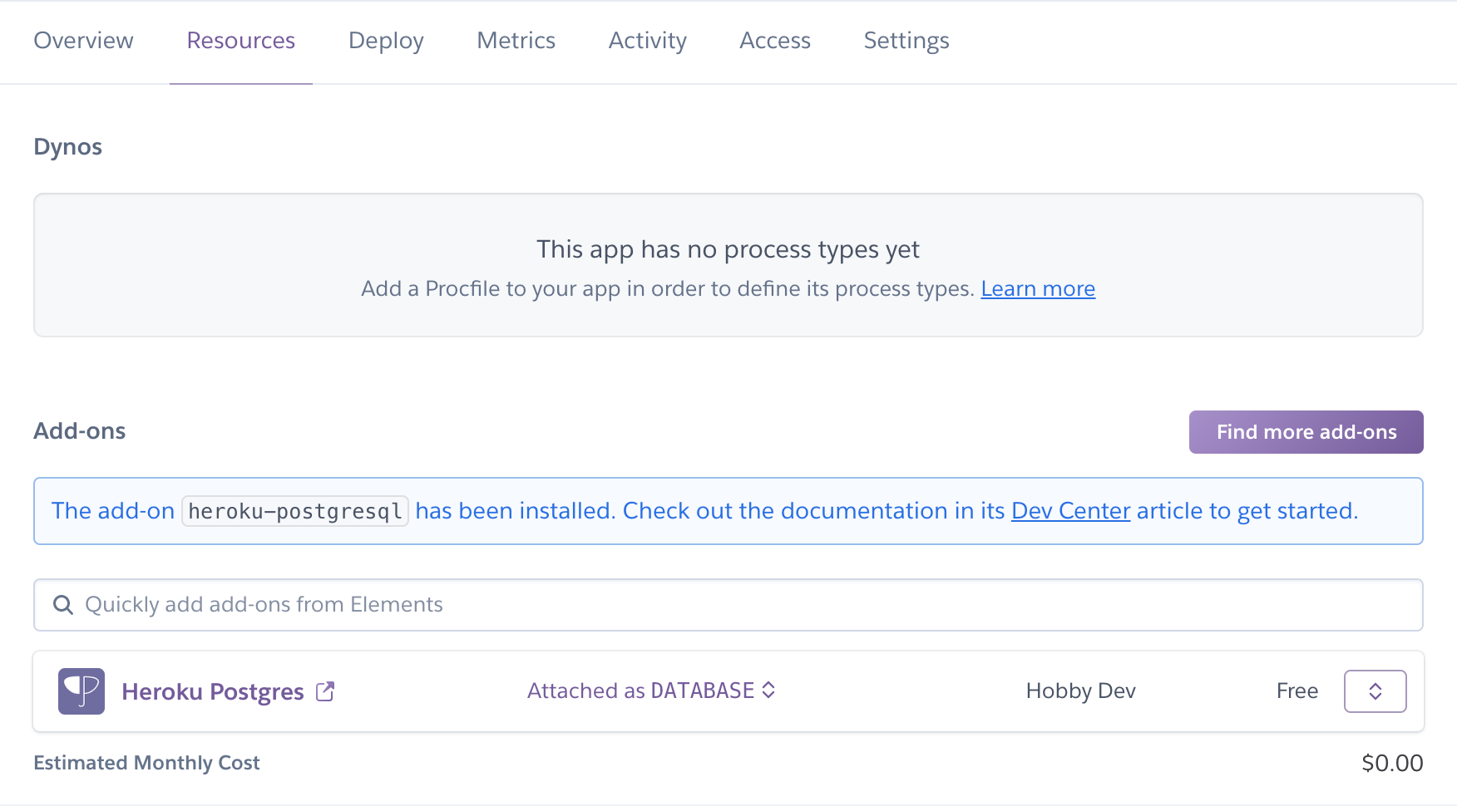This screenshot has width=1457, height=811.
Task: Select the Resources tab
Action: 241,41
